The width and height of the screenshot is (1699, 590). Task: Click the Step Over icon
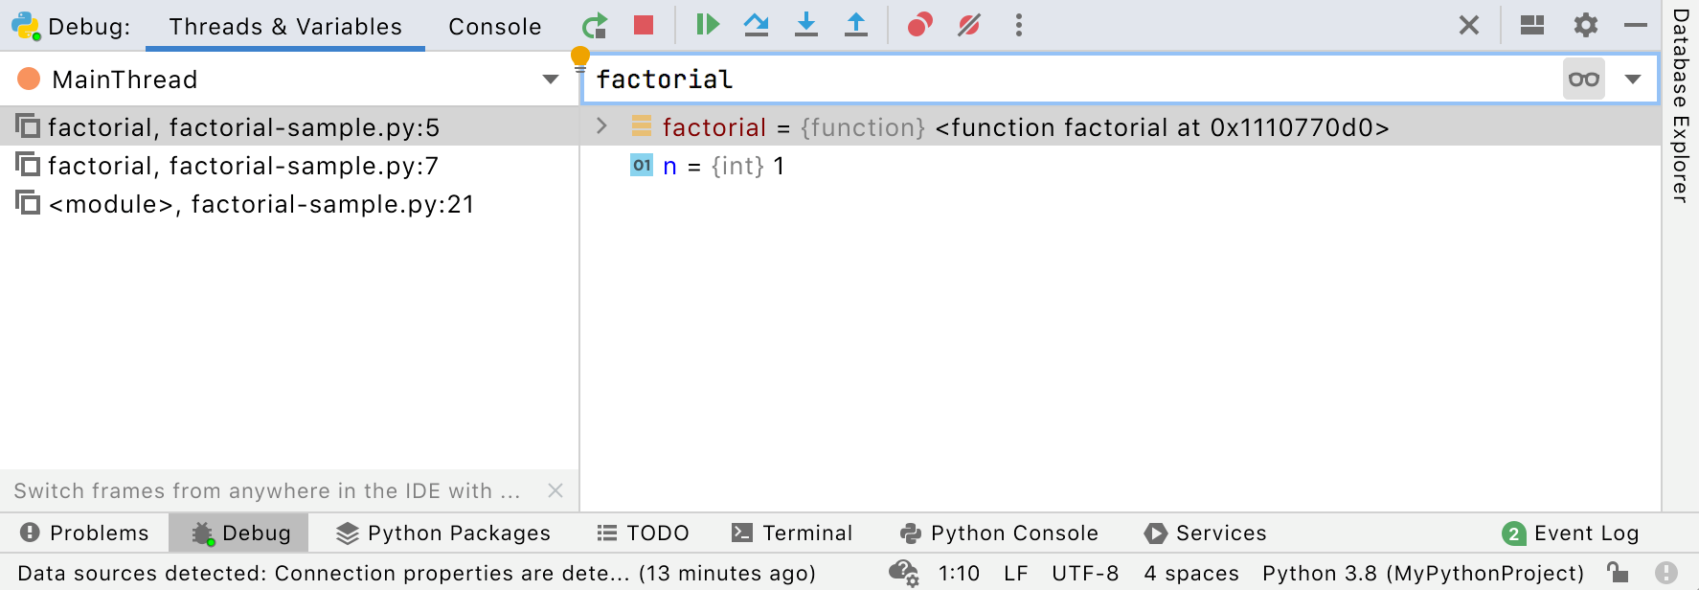pyautogui.click(x=757, y=26)
